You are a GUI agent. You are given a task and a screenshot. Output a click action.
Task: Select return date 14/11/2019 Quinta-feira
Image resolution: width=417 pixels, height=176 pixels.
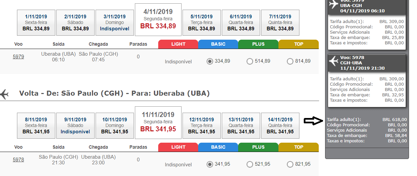(x=280, y=126)
